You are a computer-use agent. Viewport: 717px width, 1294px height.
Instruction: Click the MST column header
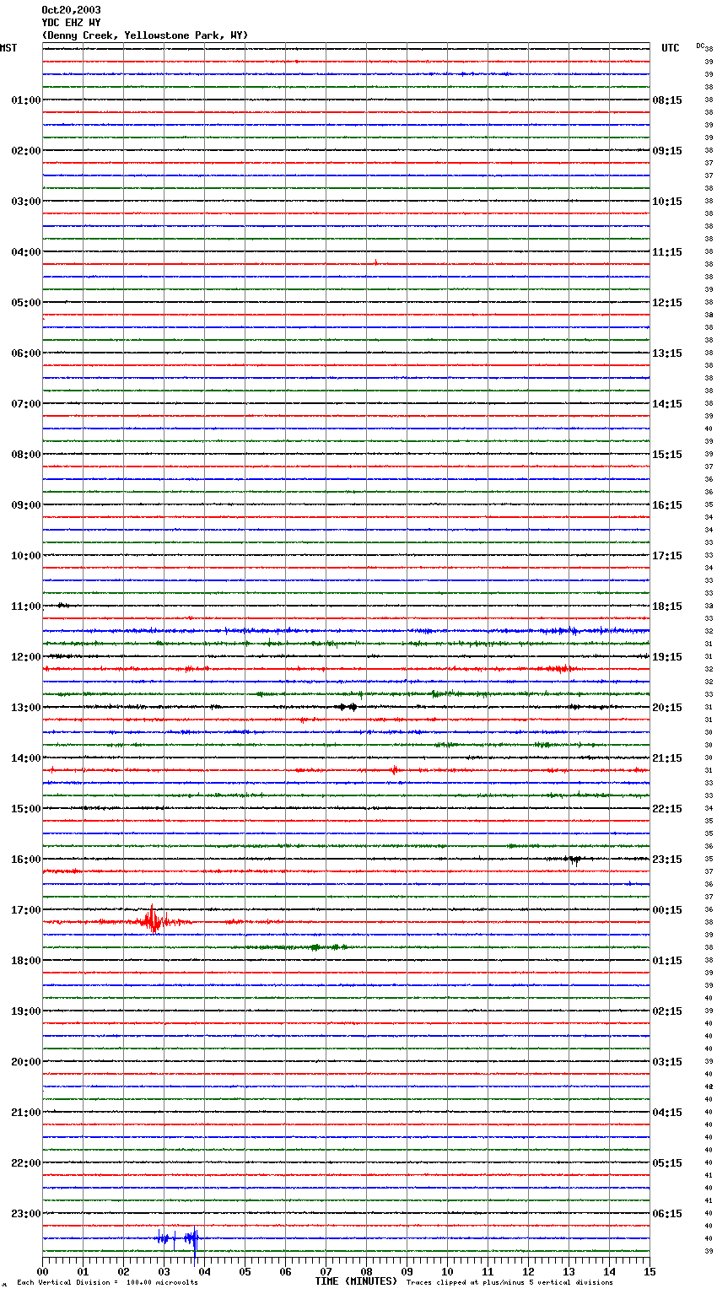click(8, 48)
